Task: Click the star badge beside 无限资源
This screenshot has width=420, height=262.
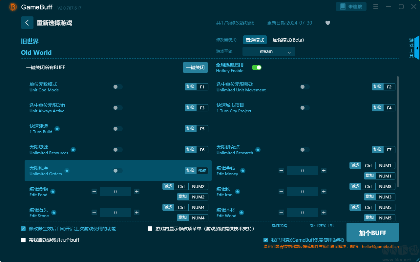Action: click(73, 150)
